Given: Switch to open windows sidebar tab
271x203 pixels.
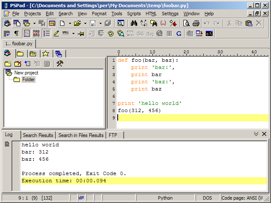Looking at the screenshot, I should tap(58, 54).
